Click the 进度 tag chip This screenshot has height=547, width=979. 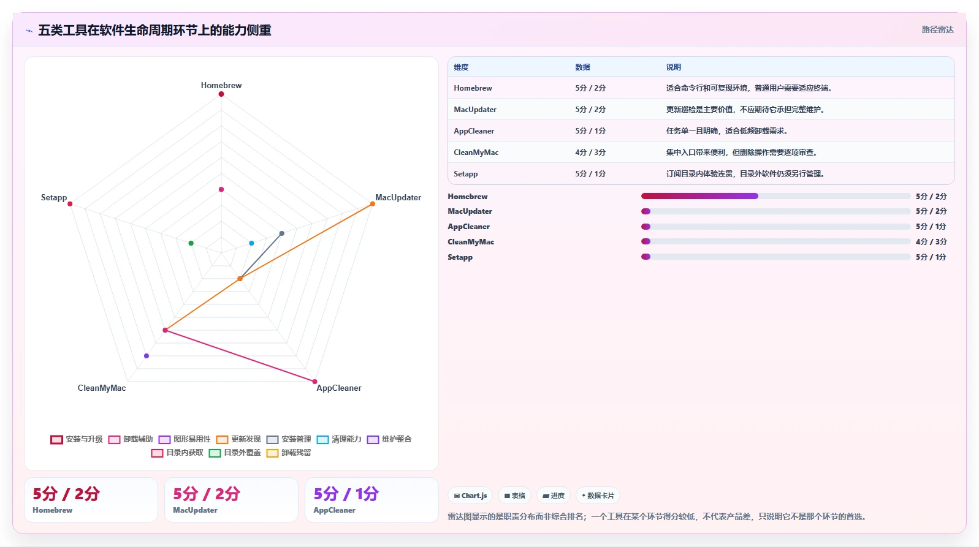[554, 496]
